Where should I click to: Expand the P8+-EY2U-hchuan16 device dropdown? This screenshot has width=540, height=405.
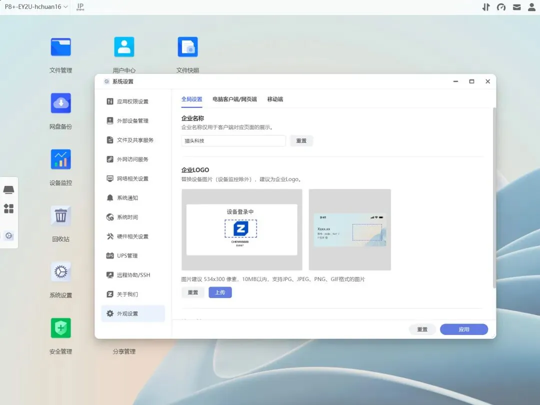[x=36, y=6]
